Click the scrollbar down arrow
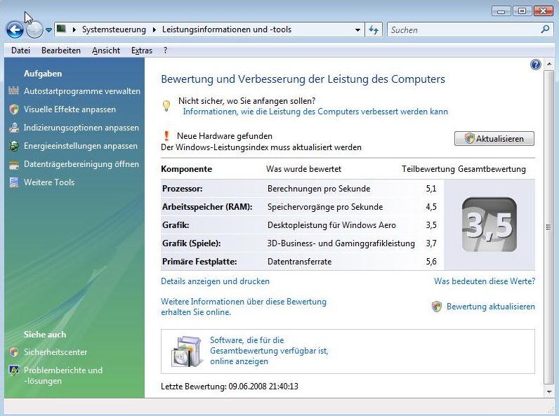The image size is (559, 416). [549, 391]
